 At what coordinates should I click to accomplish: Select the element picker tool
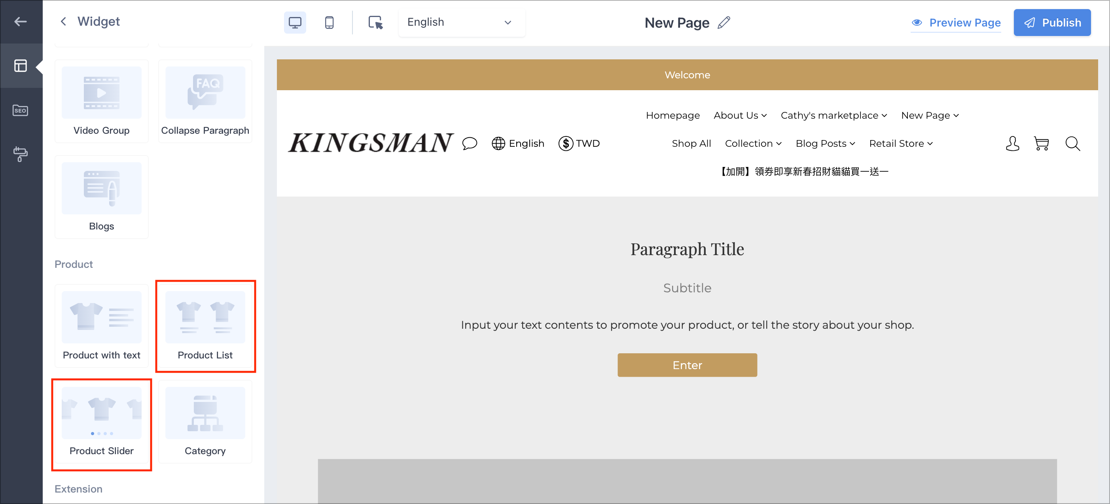(376, 22)
